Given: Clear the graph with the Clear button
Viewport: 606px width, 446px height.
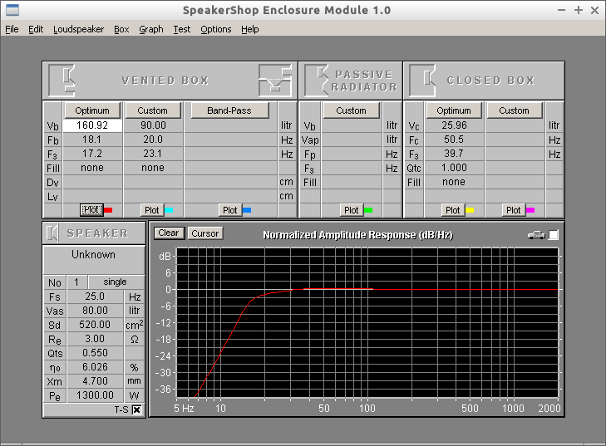Looking at the screenshot, I should [168, 233].
